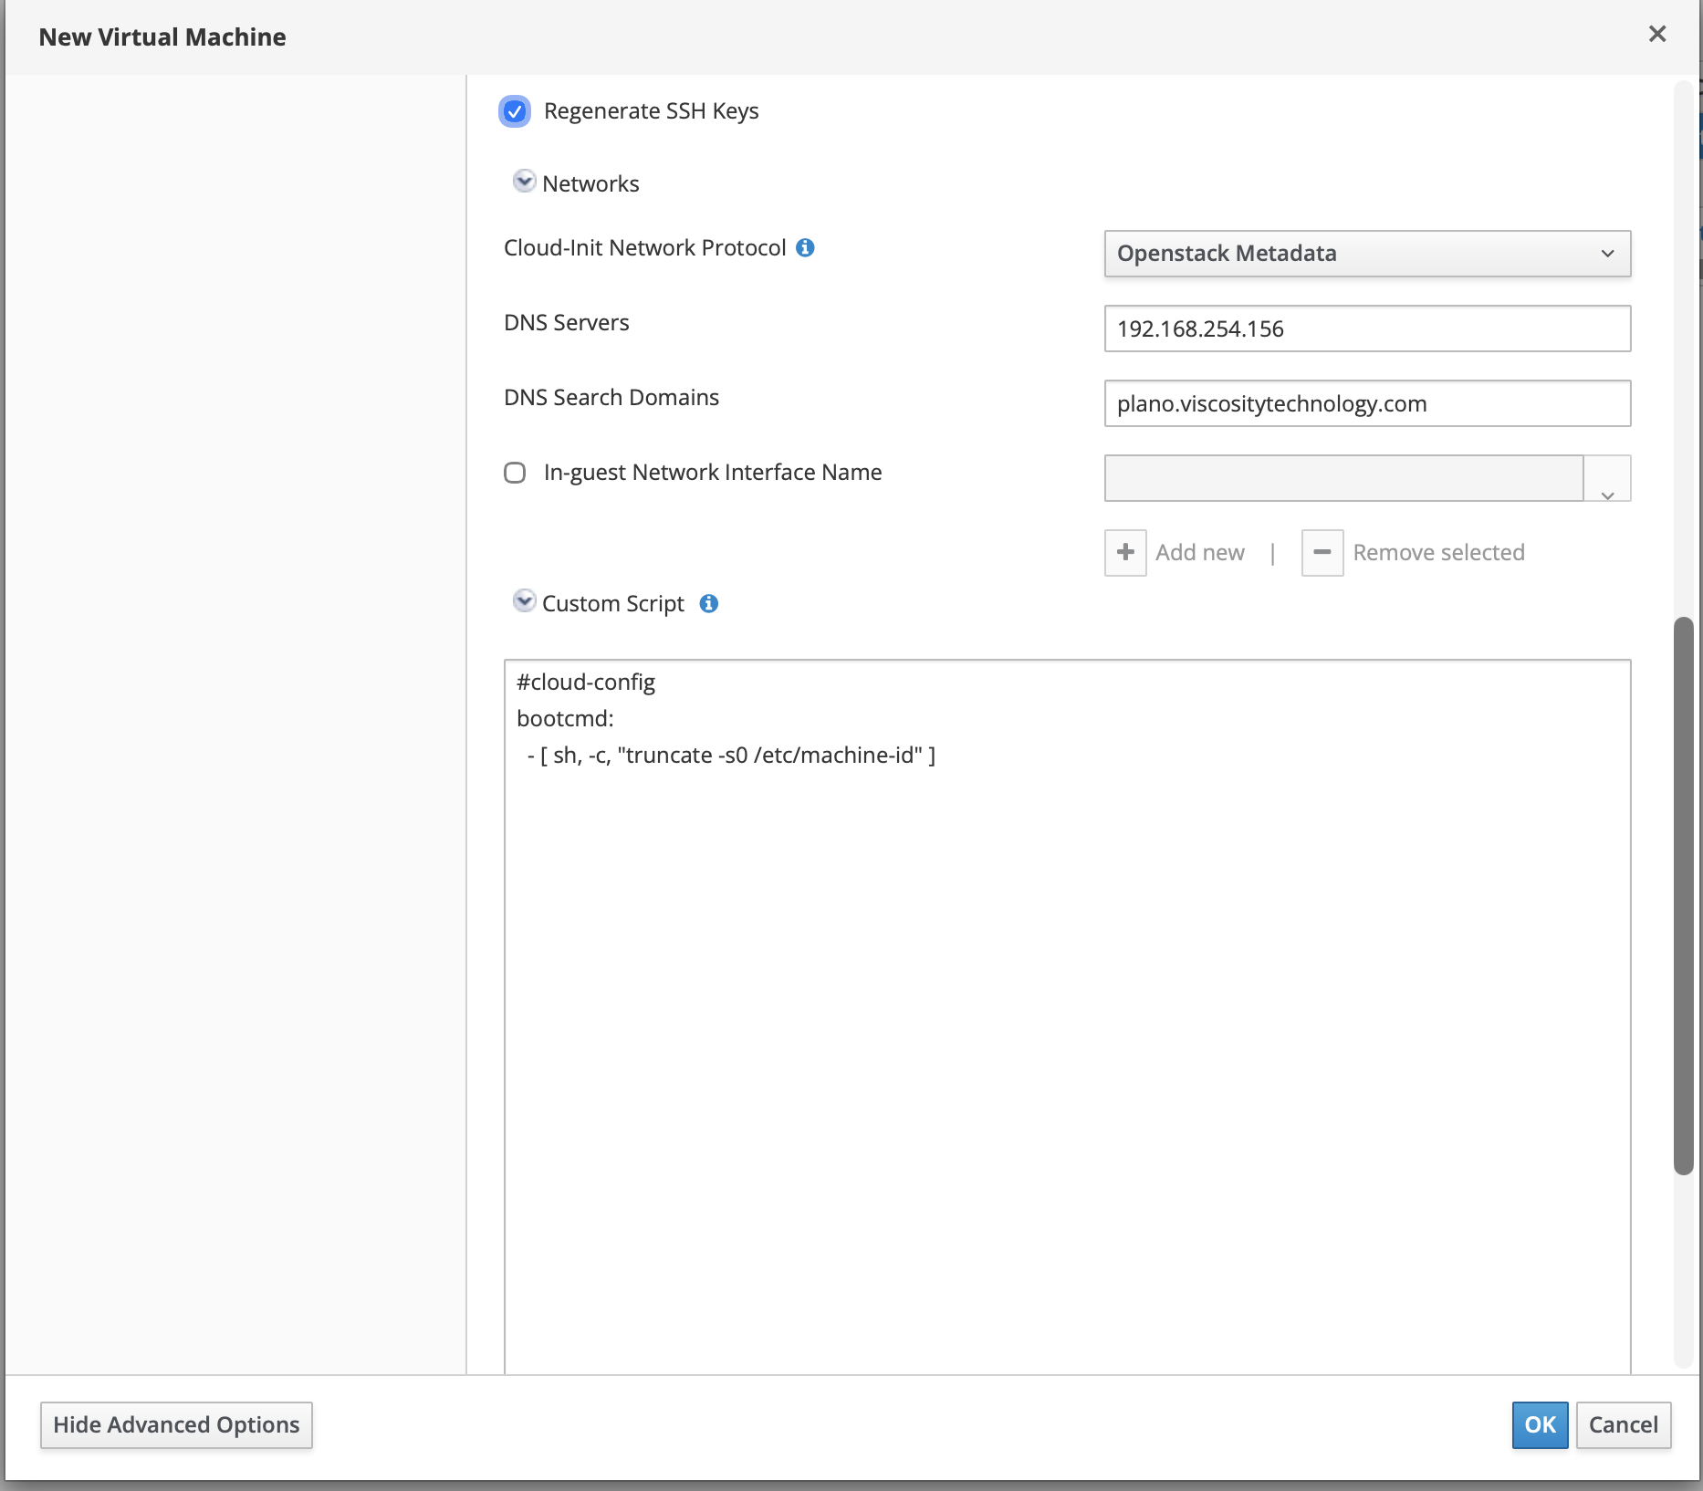1703x1491 pixels.
Task: Click the DNS Servers label
Action: pyautogui.click(x=567, y=323)
